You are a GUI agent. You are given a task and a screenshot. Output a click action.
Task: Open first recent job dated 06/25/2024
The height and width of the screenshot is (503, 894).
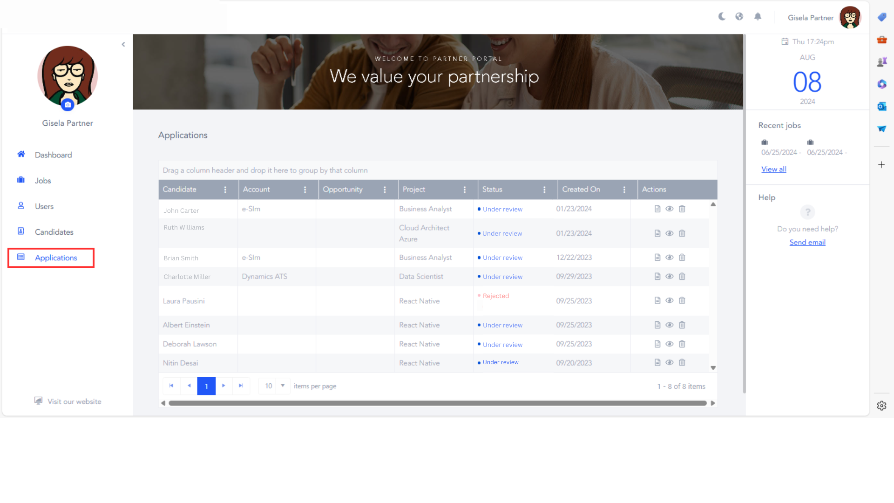coord(781,148)
